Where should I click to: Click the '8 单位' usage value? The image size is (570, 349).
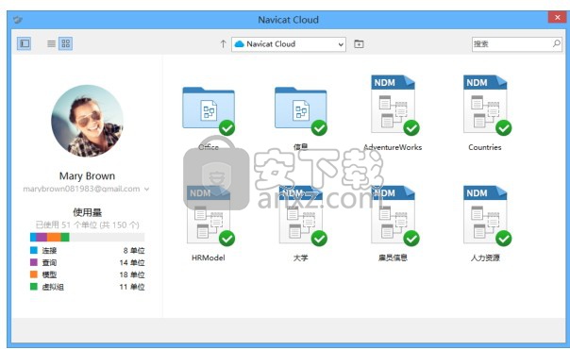pyautogui.click(x=134, y=251)
